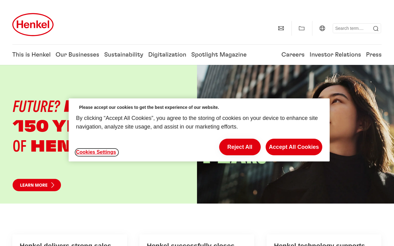The image size is (394, 246).
Task: Go to the Press section
Action: [x=374, y=55]
